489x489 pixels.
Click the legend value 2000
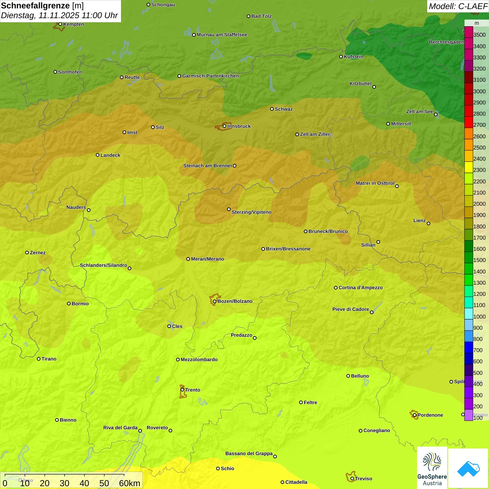click(480, 204)
